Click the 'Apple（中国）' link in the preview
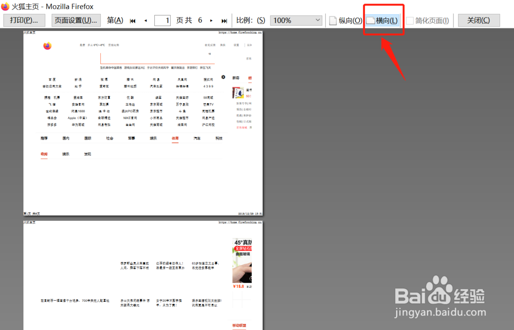Screen dimensions: 514x330 click(x=78, y=118)
